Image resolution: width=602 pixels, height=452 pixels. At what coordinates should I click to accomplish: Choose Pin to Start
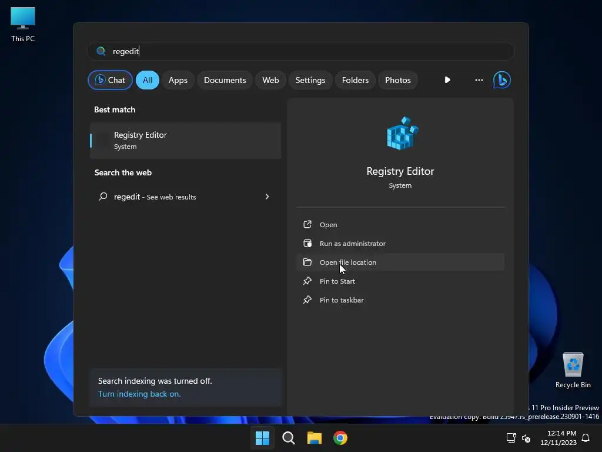pyautogui.click(x=400, y=281)
